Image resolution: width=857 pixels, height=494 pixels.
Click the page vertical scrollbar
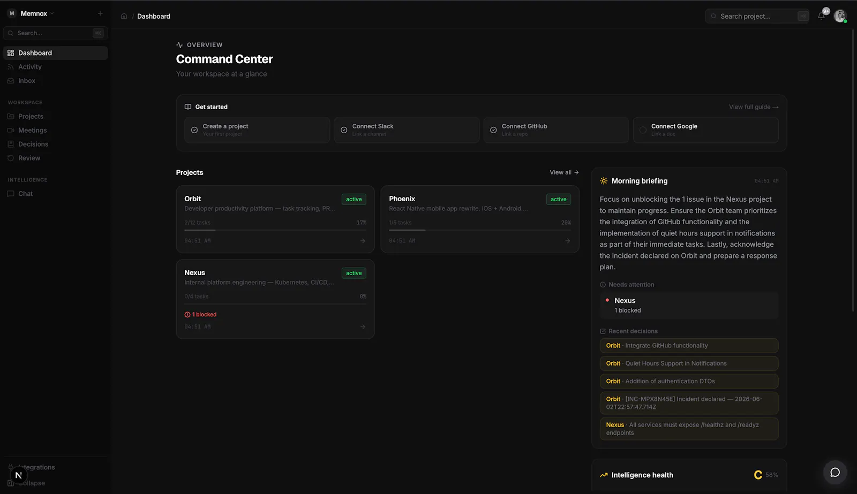pyautogui.click(x=853, y=170)
